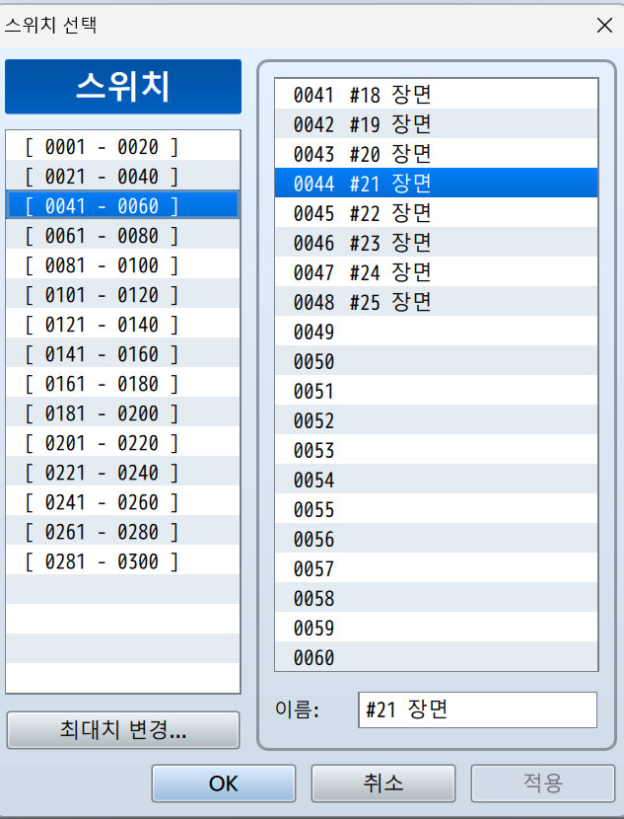The image size is (624, 819).
Task: Click the 이름 name input field
Action: coord(477,709)
